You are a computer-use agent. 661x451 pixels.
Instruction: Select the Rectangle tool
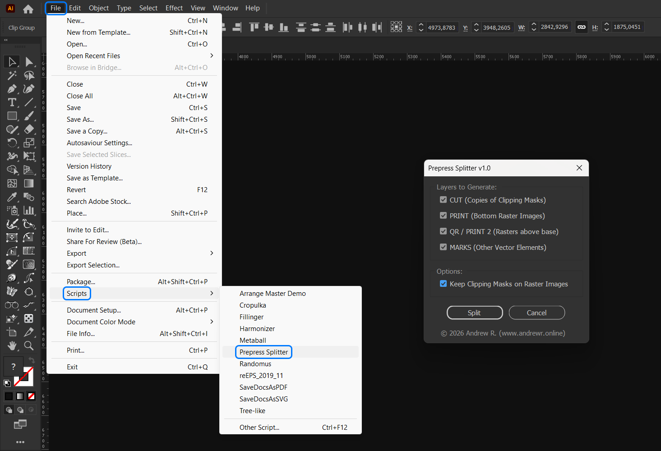tap(12, 116)
